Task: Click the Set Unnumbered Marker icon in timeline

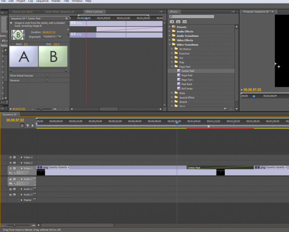Action: pyautogui.click(x=32, y=125)
